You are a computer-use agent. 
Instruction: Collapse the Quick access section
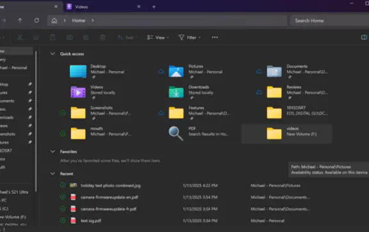(x=53, y=54)
